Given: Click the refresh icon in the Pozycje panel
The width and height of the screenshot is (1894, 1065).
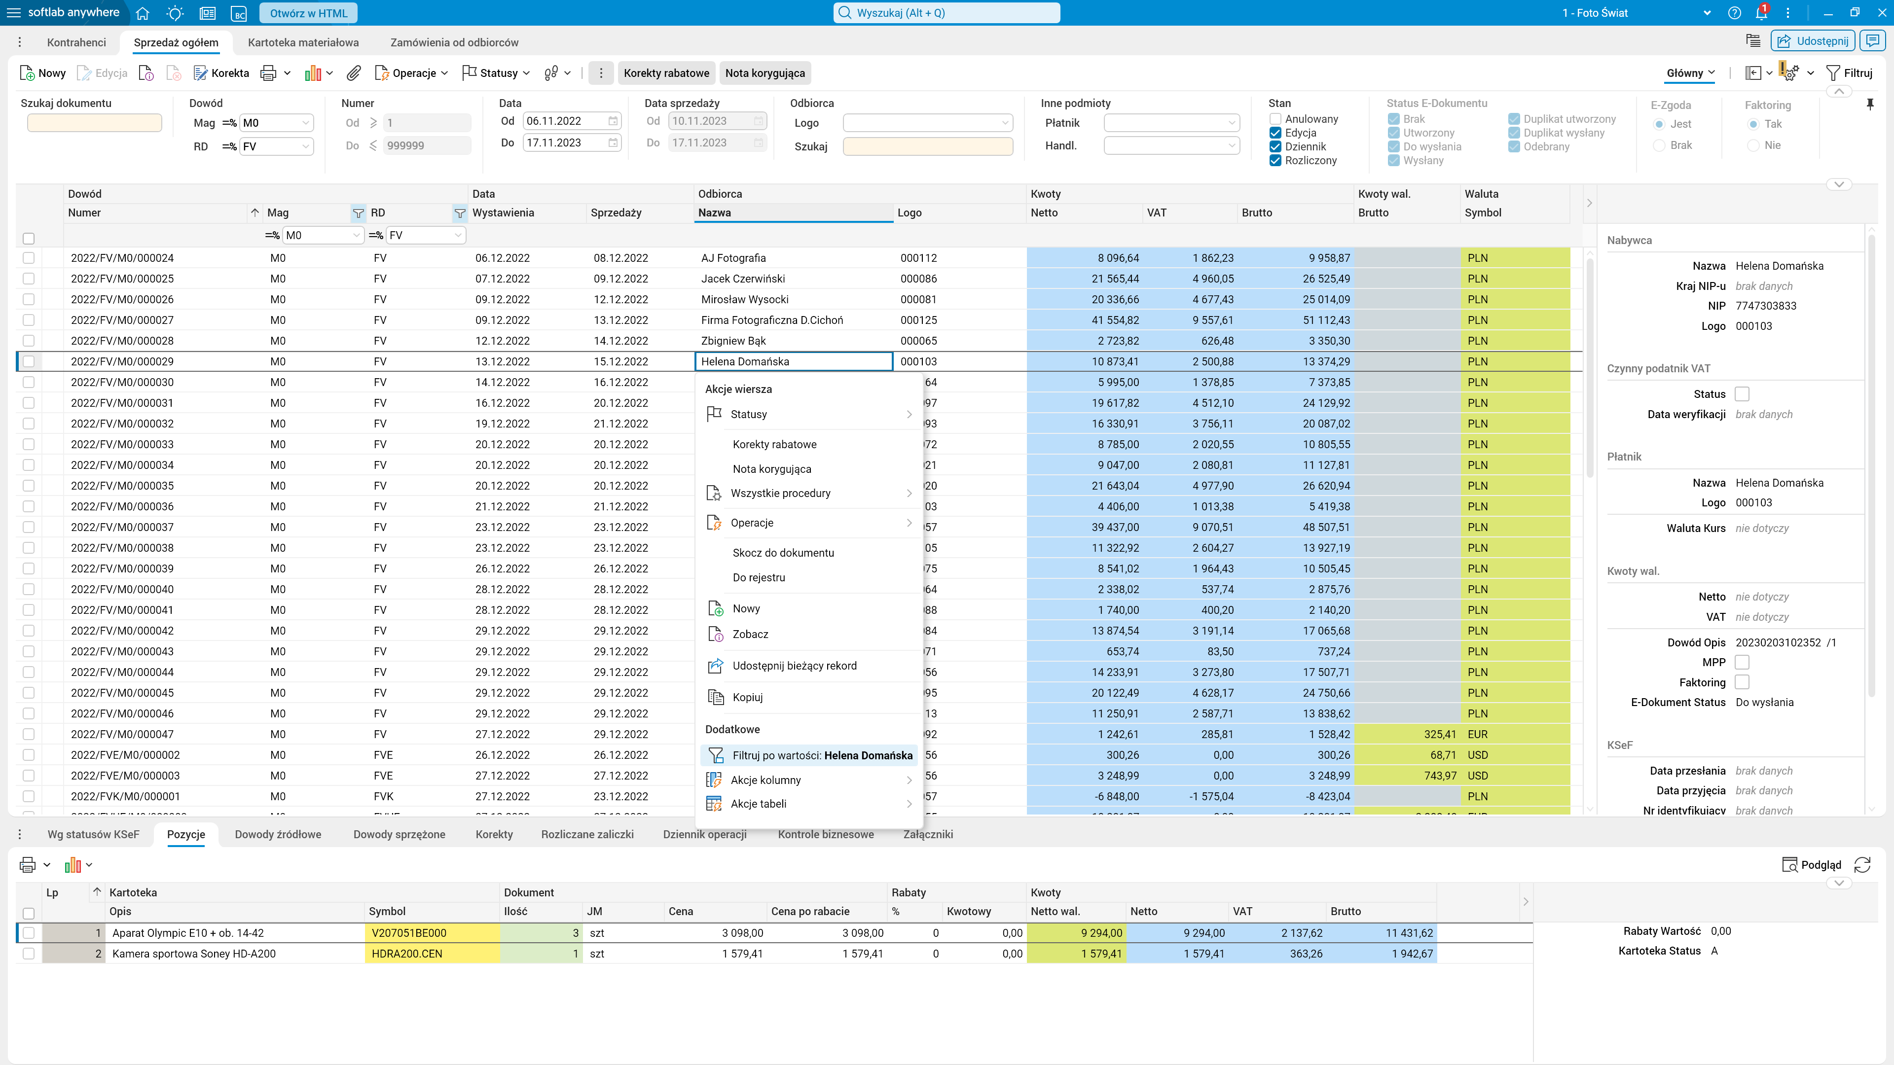Looking at the screenshot, I should 1861,864.
